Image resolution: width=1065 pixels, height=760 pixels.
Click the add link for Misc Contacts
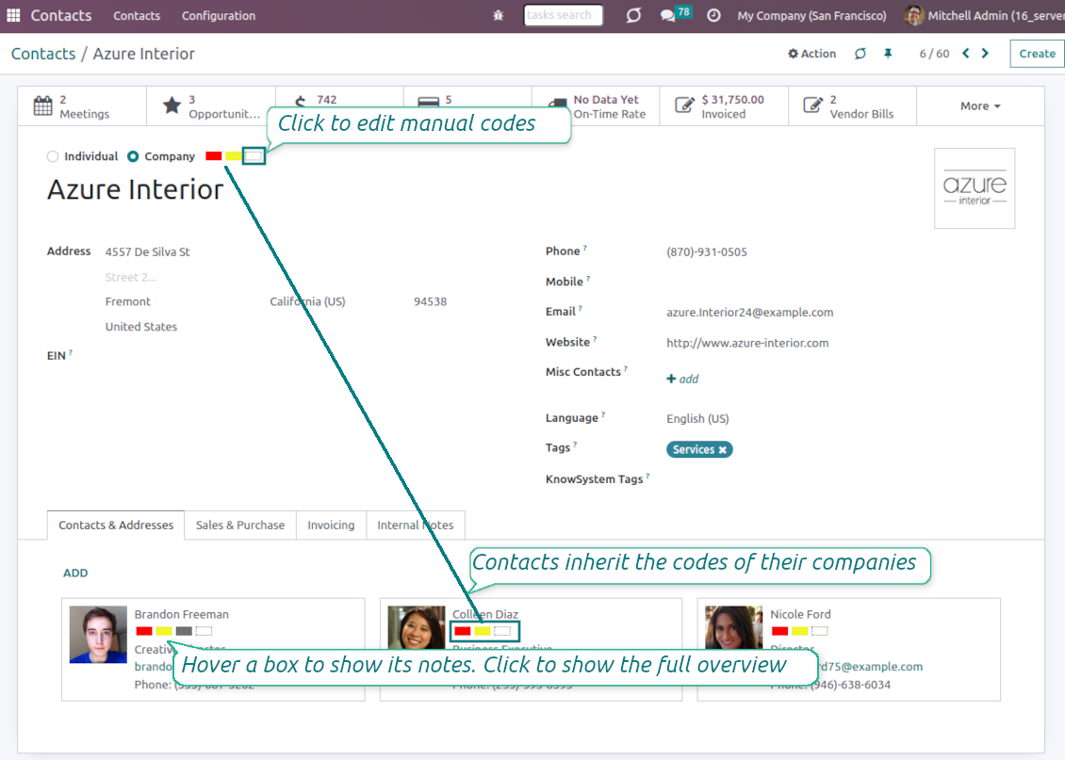(682, 379)
